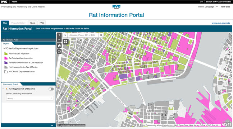Click the Esri Community Maps attribution text

pyautogui.click(x=181, y=125)
